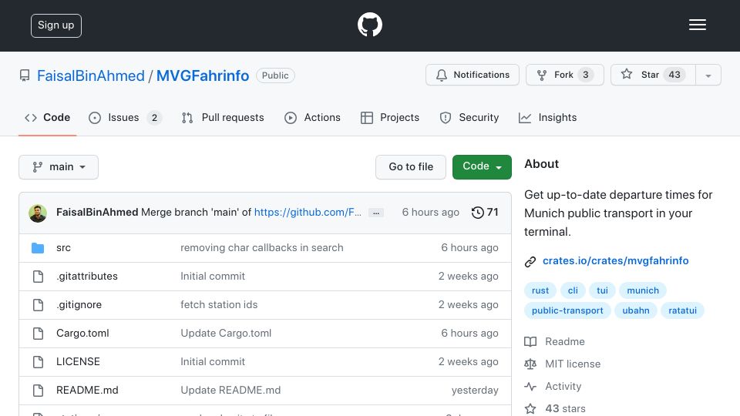Click the Notifications button
740x416 pixels.
[473, 75]
